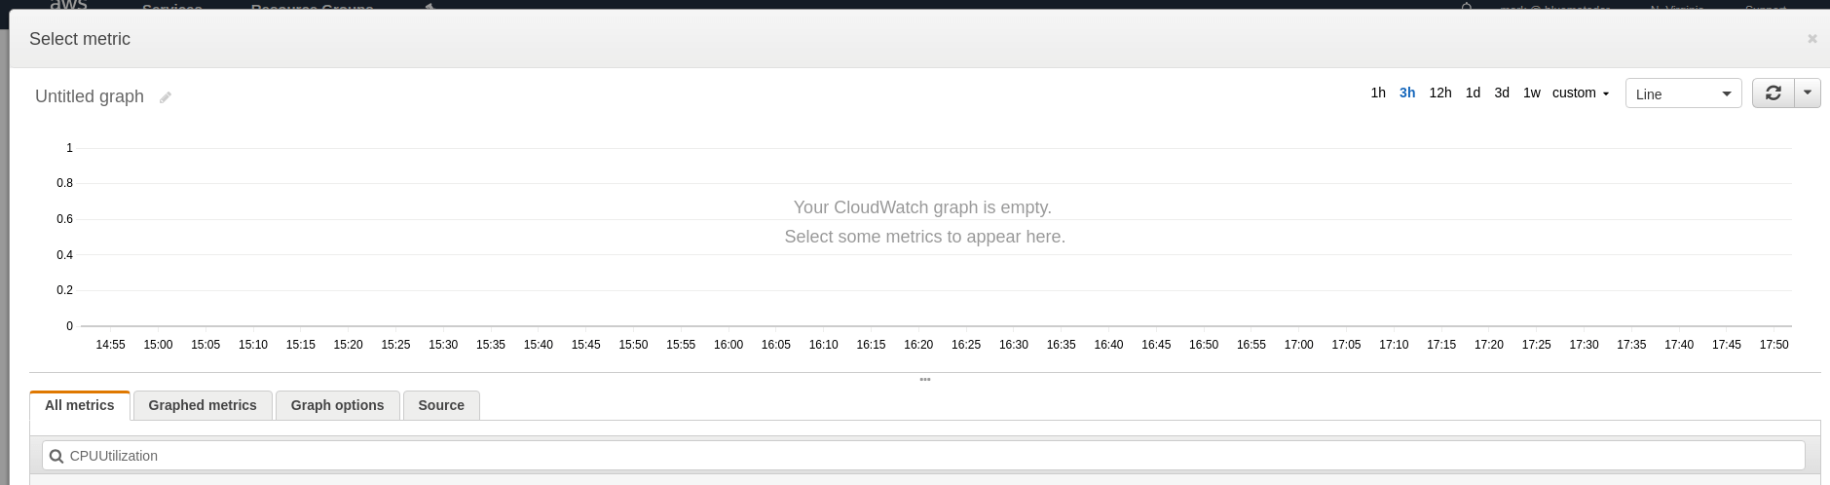The image size is (1830, 485).
Task: Click the pencil icon to rename graph
Action: coord(166,97)
